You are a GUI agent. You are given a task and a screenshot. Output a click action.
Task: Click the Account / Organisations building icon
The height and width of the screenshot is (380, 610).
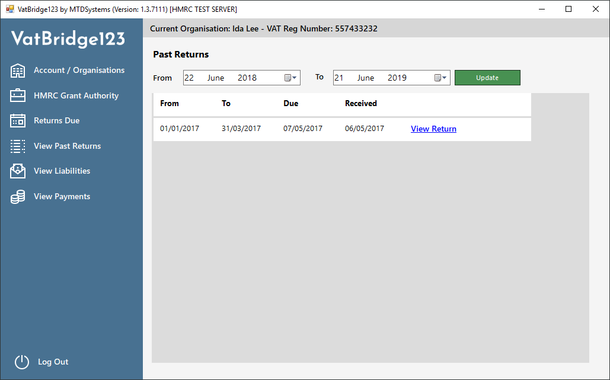click(18, 71)
